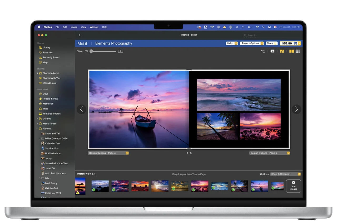Click the Wi-Fi icon in the menu bar
The width and height of the screenshot is (337, 222).
click(257, 27)
